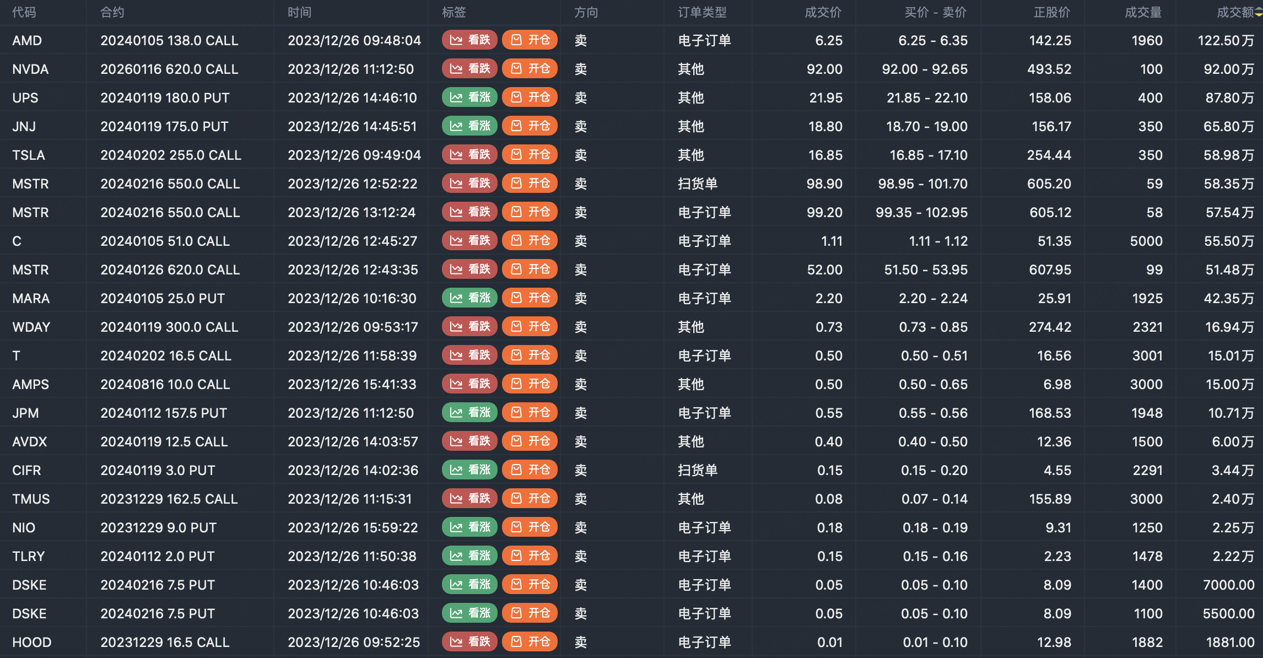The height and width of the screenshot is (658, 1263).
Task: Sort by the 成交价 column header
Action: (x=823, y=13)
